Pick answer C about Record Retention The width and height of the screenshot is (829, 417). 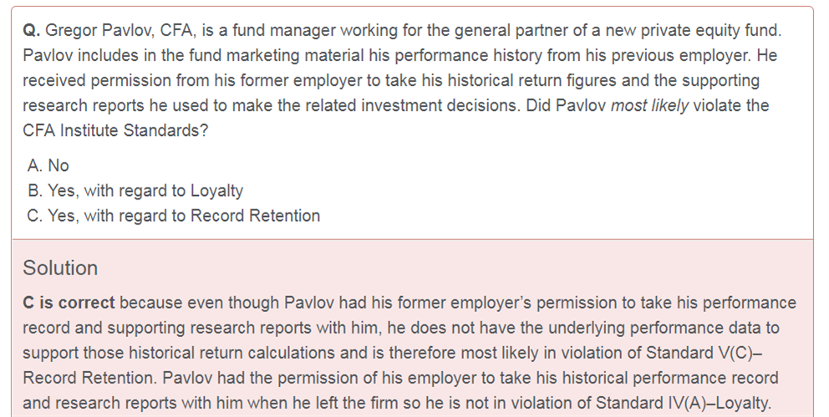pyautogui.click(x=174, y=216)
